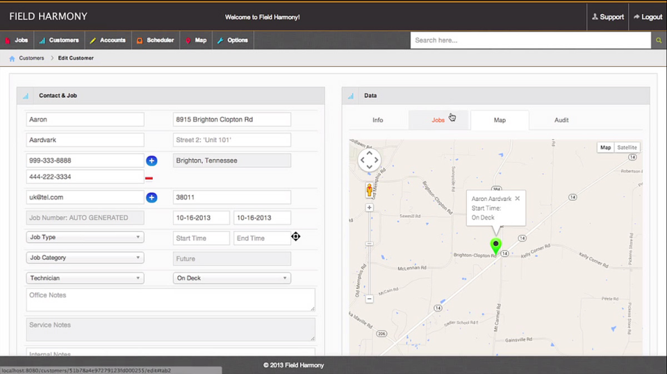Click the green map location marker
The image size is (667, 374).
pos(495,246)
